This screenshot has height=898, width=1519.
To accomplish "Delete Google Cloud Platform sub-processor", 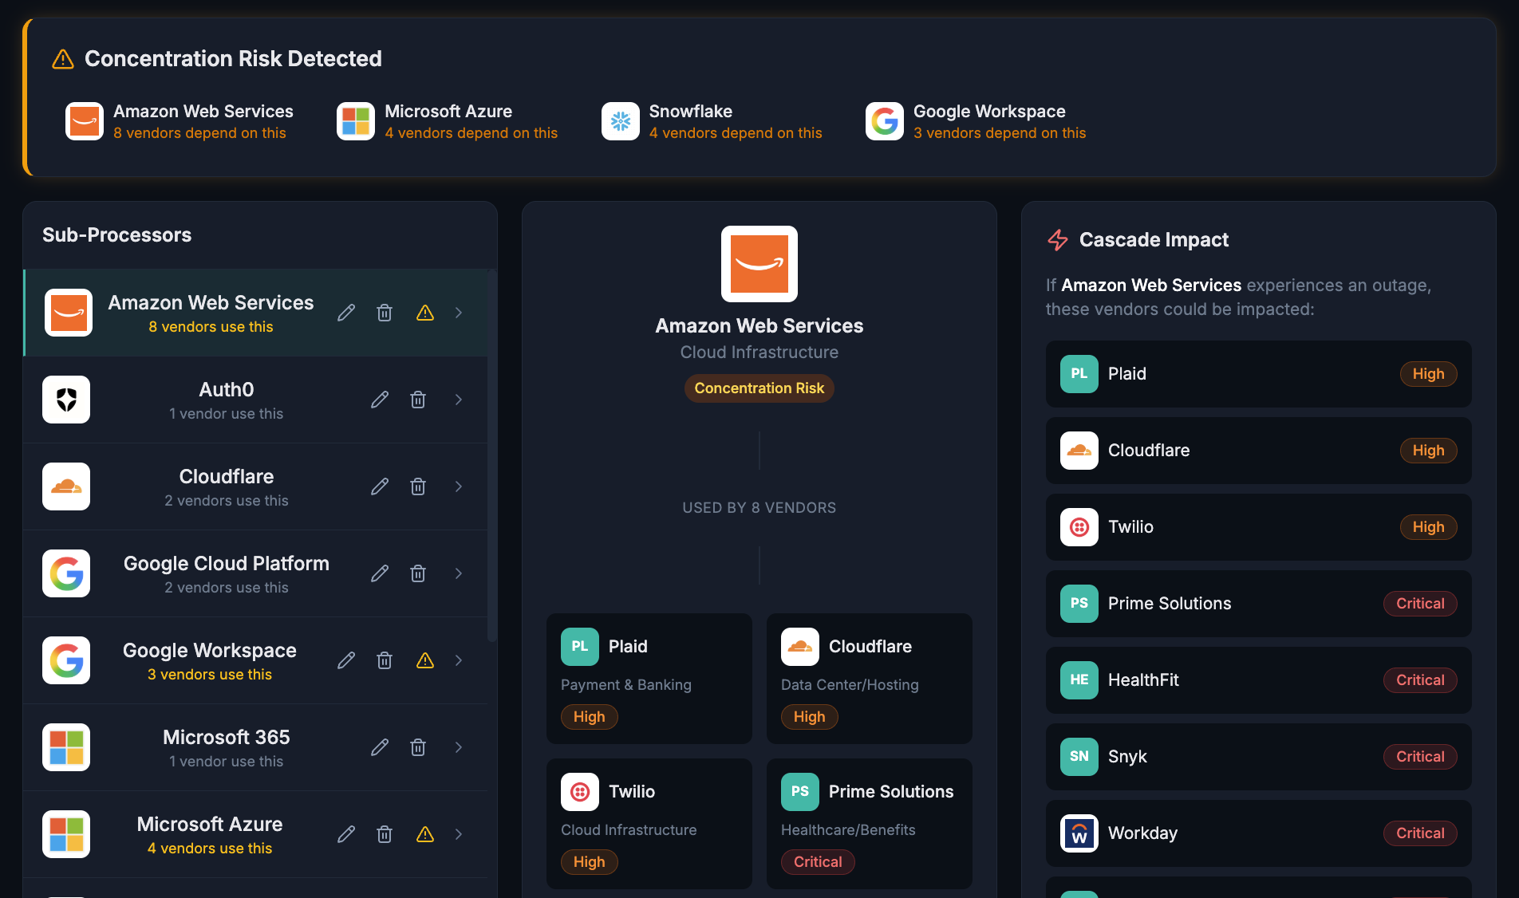I will pos(418,573).
